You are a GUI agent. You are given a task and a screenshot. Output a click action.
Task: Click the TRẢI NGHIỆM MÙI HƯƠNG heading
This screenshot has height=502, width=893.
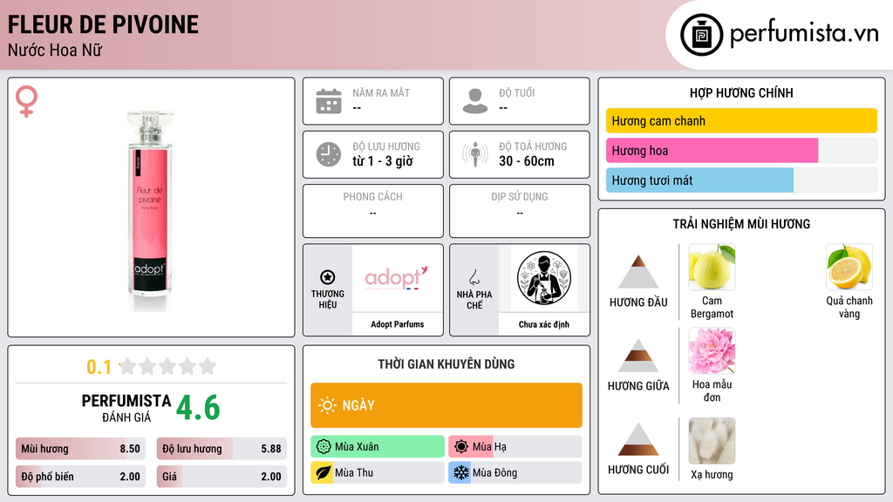click(x=741, y=224)
